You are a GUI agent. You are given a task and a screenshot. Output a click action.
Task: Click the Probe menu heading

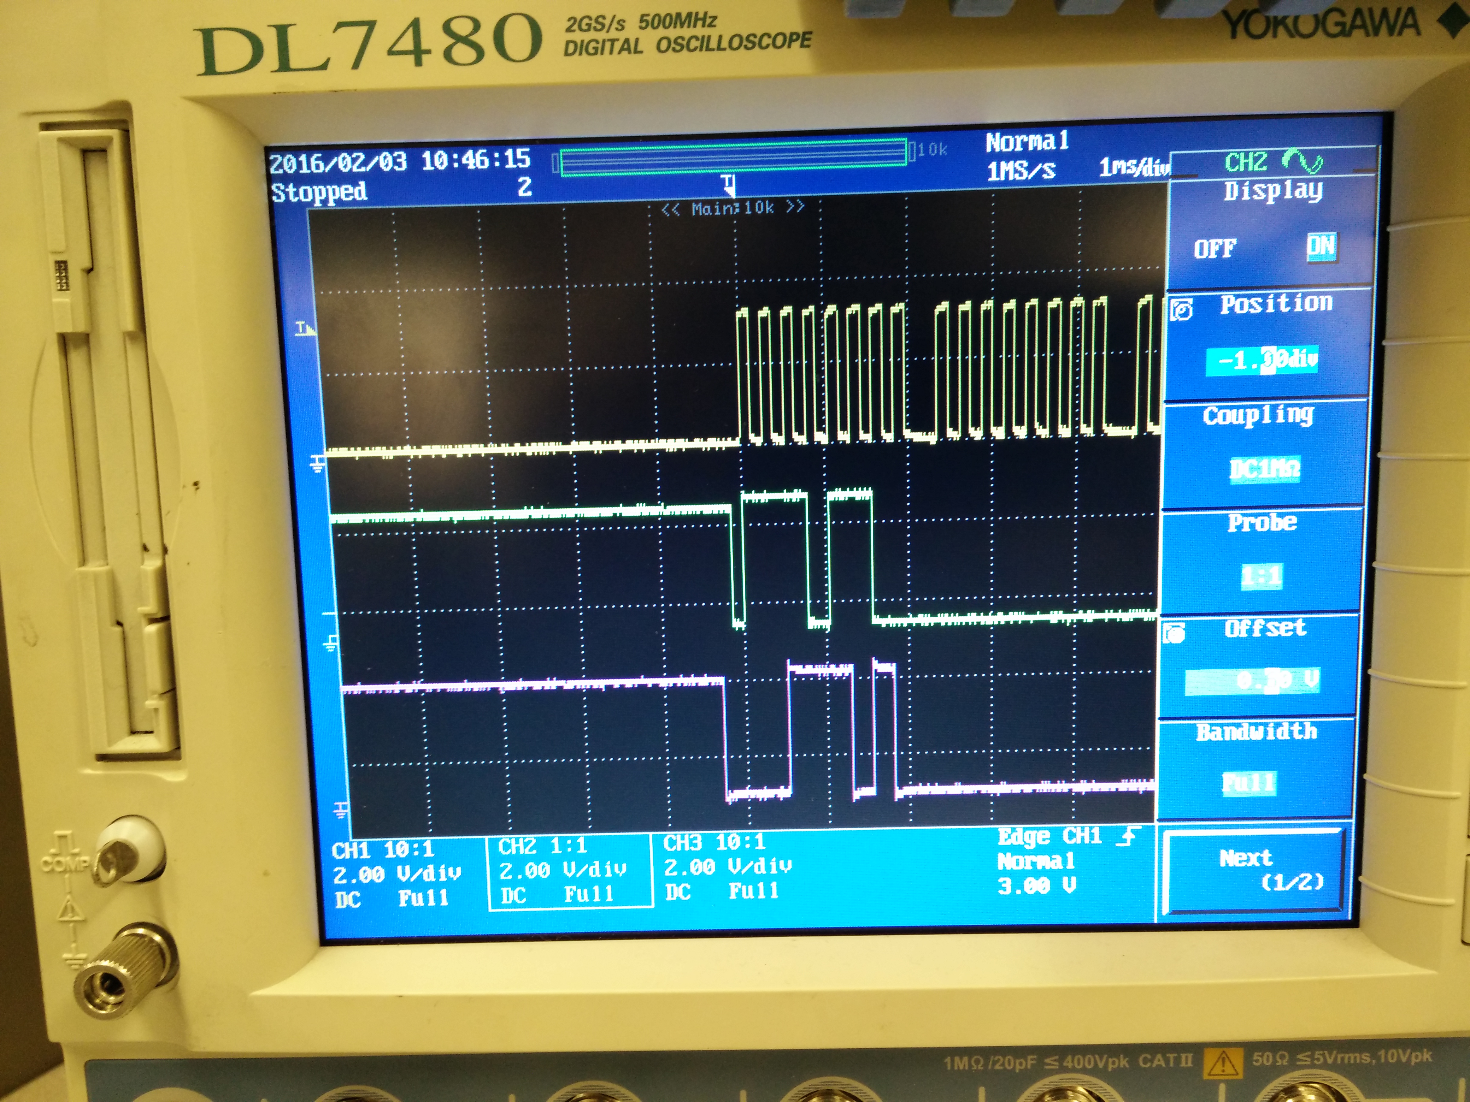tap(1261, 523)
